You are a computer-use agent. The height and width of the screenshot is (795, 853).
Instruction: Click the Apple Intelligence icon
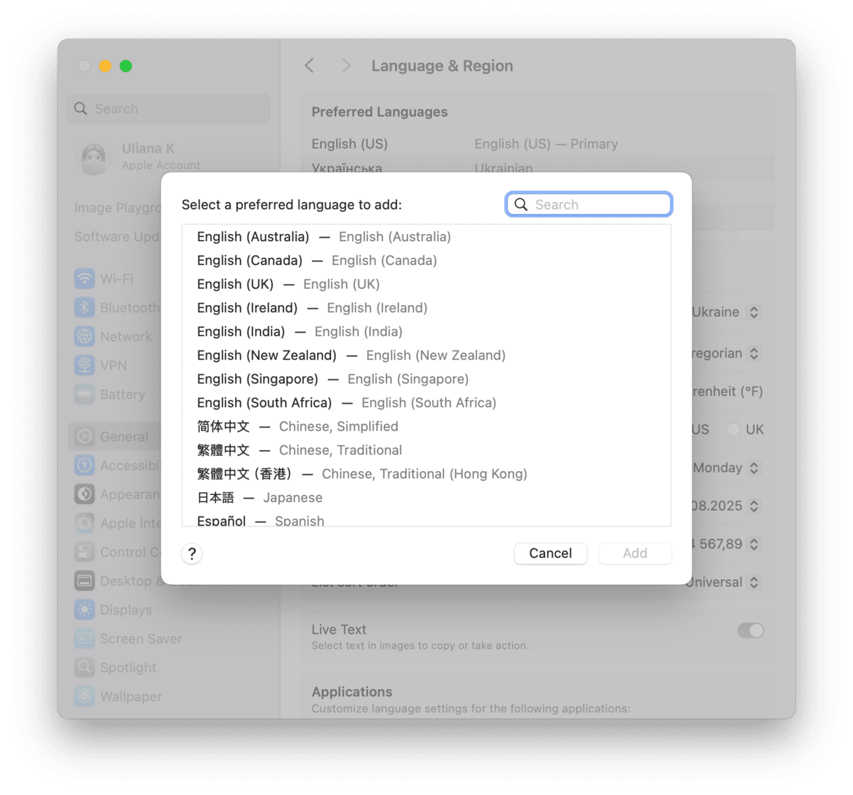pyautogui.click(x=85, y=523)
